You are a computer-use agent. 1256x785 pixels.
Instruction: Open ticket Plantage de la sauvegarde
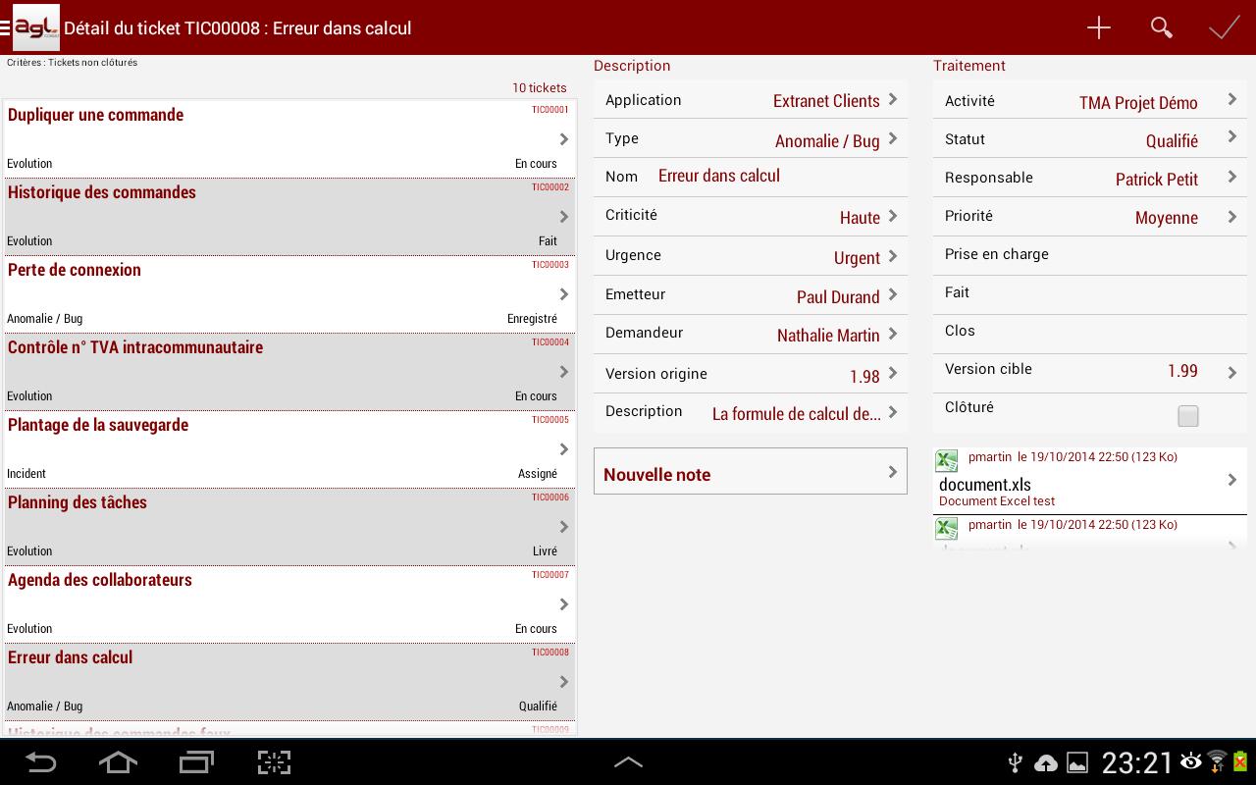click(289, 448)
